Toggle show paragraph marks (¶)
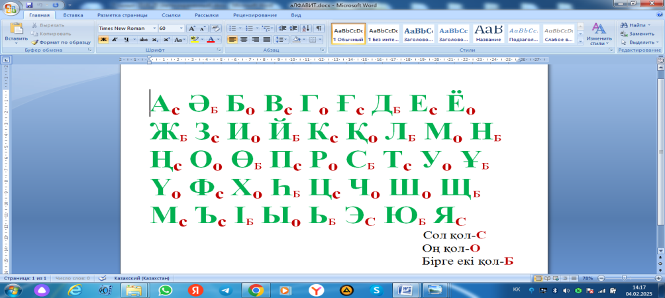Screen dimensions: 665x298 pos(319,28)
